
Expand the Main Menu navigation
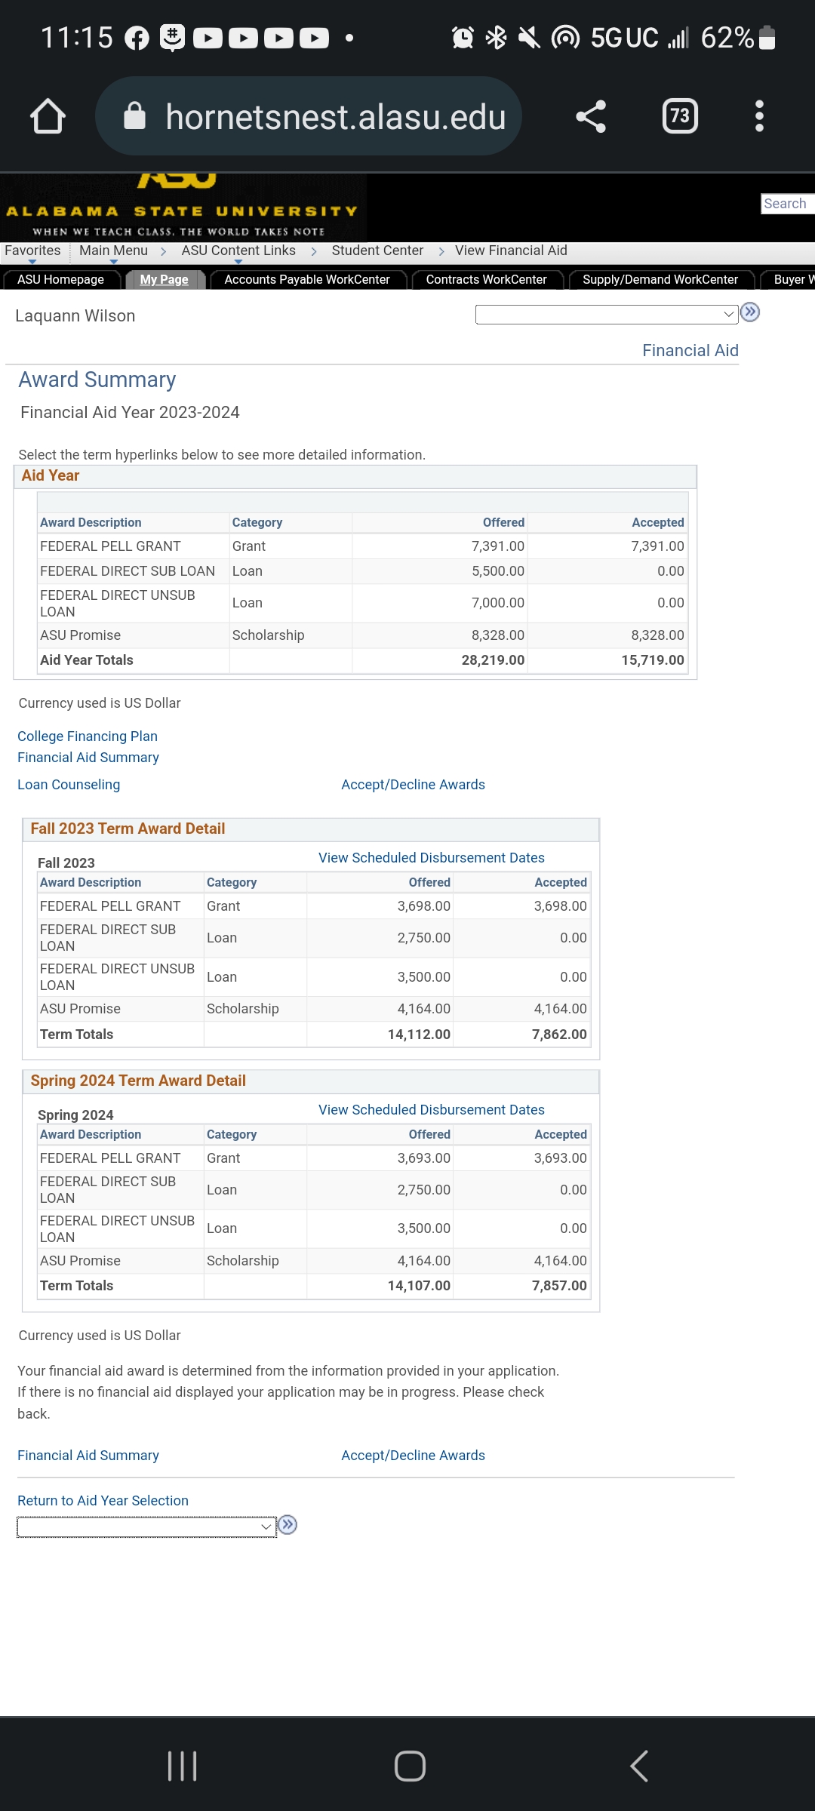pos(113,251)
